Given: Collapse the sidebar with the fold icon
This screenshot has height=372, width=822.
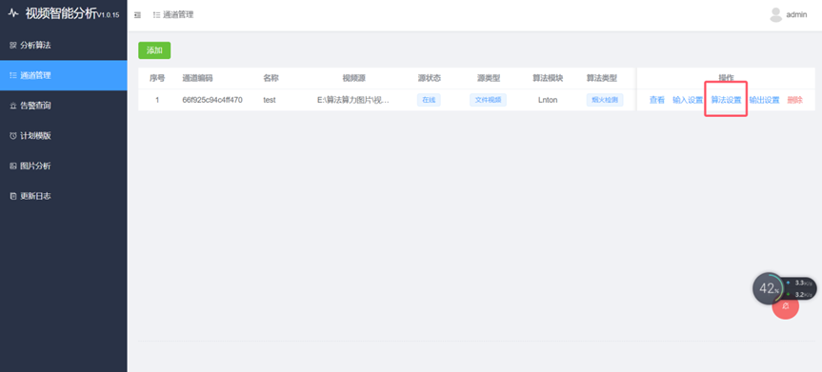Looking at the screenshot, I should 138,15.
